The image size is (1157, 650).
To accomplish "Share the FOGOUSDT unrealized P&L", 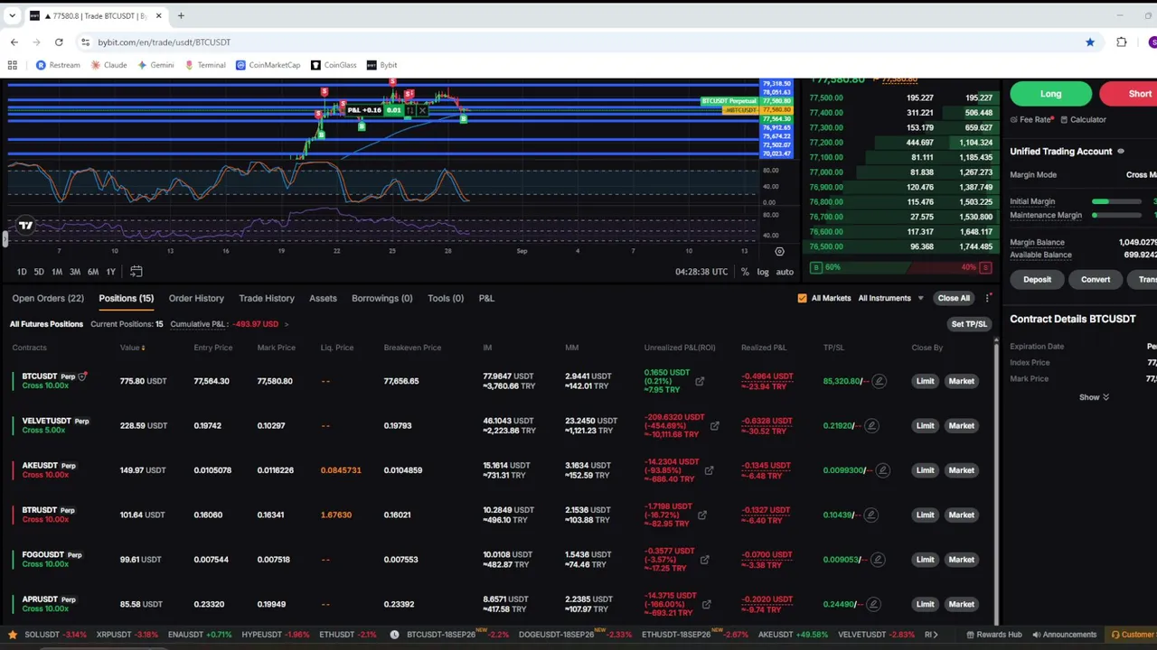I will click(704, 560).
